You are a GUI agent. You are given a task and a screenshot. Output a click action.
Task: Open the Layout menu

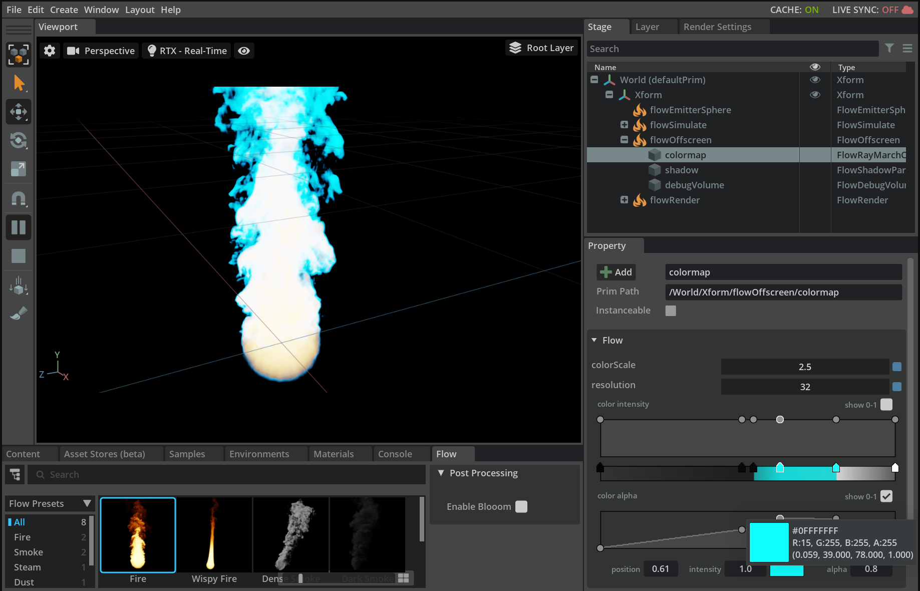pyautogui.click(x=140, y=10)
